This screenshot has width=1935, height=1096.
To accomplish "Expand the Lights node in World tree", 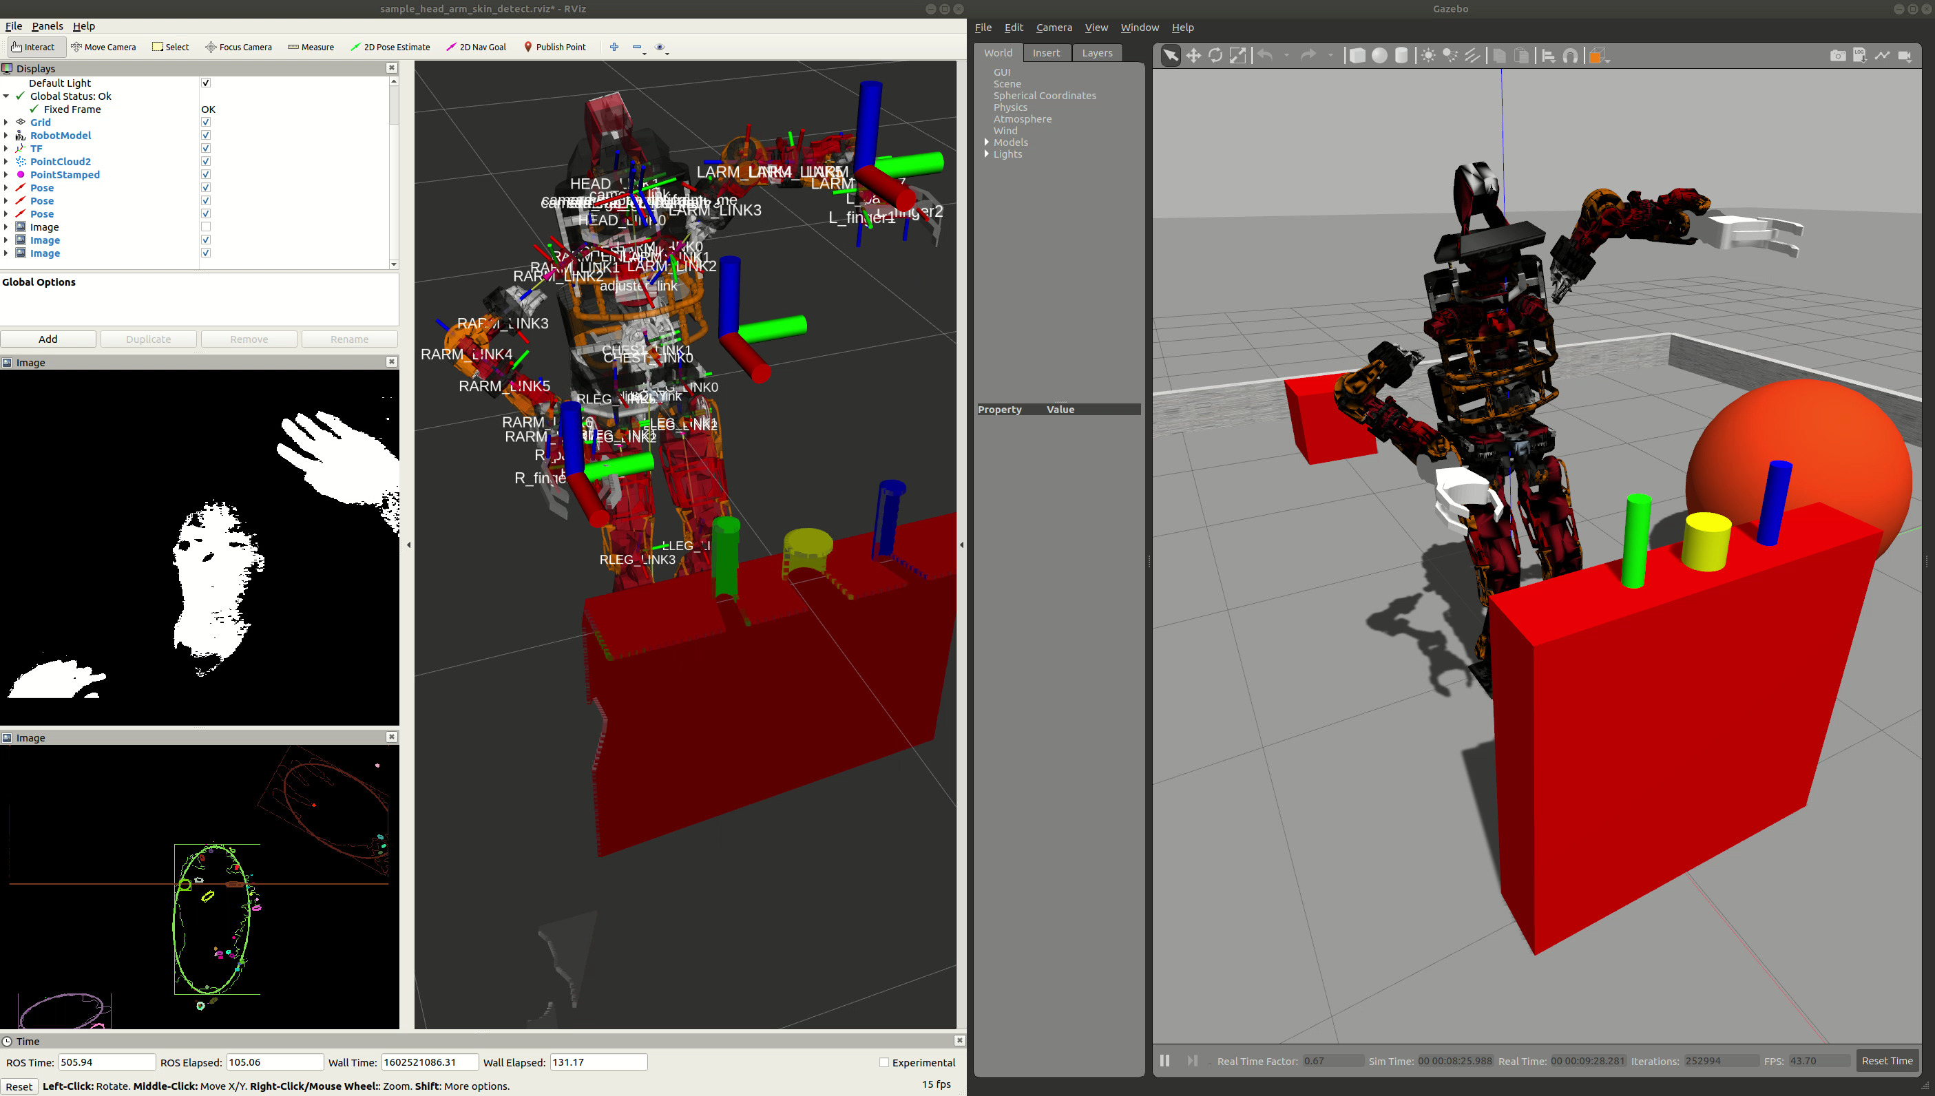I will (x=986, y=154).
